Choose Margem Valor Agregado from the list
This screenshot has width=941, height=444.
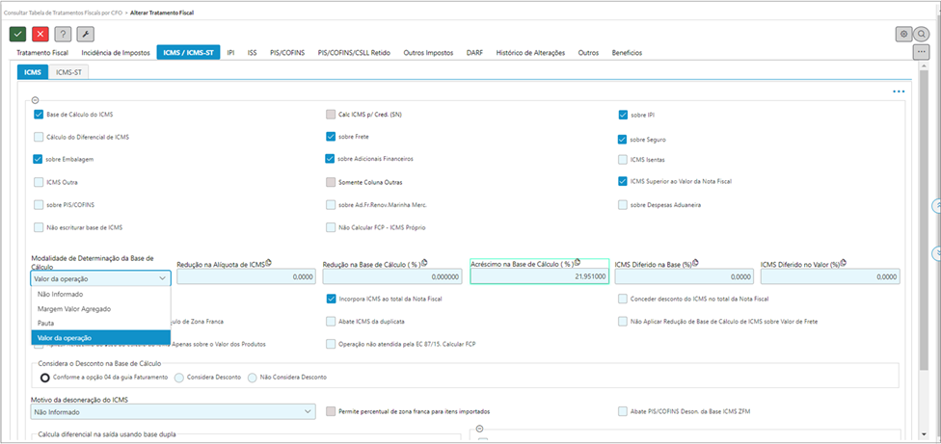(x=72, y=308)
